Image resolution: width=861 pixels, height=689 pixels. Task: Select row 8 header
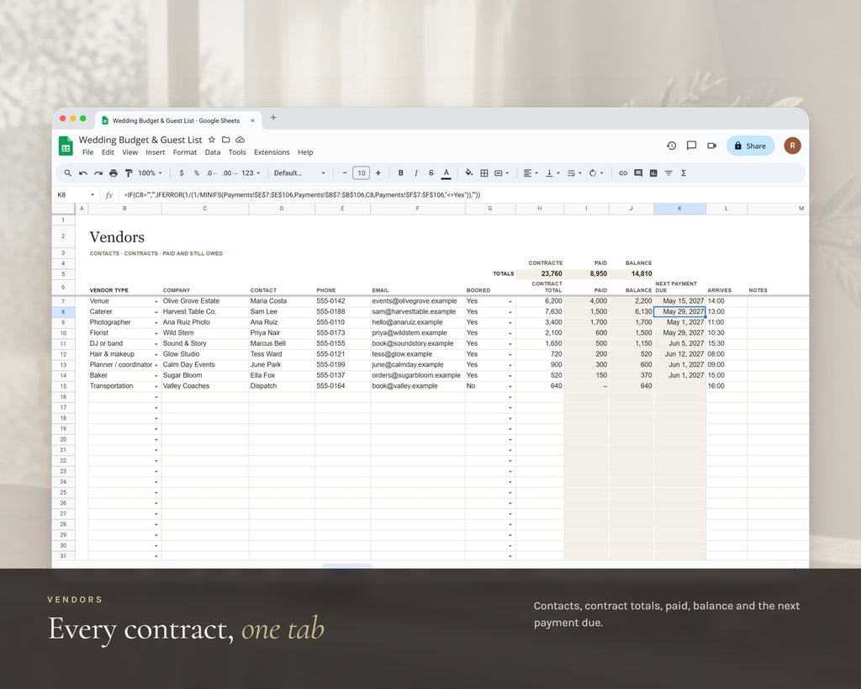(x=63, y=311)
